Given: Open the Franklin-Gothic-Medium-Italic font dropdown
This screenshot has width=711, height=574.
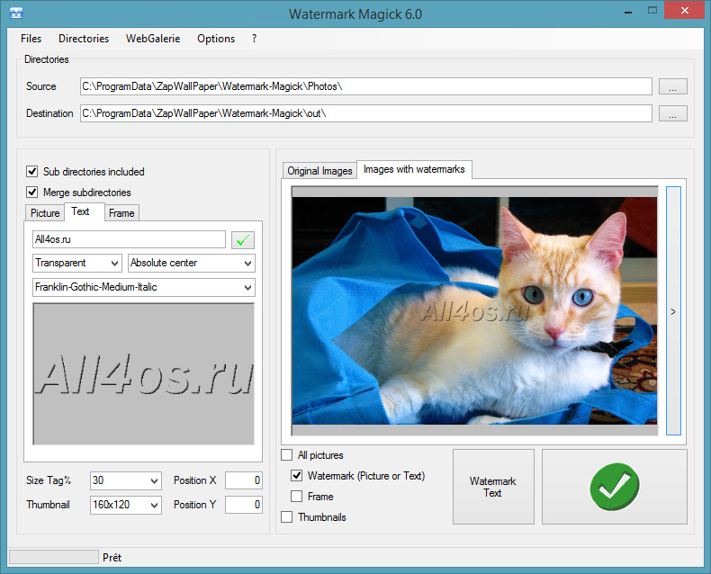Looking at the screenshot, I should (x=144, y=288).
